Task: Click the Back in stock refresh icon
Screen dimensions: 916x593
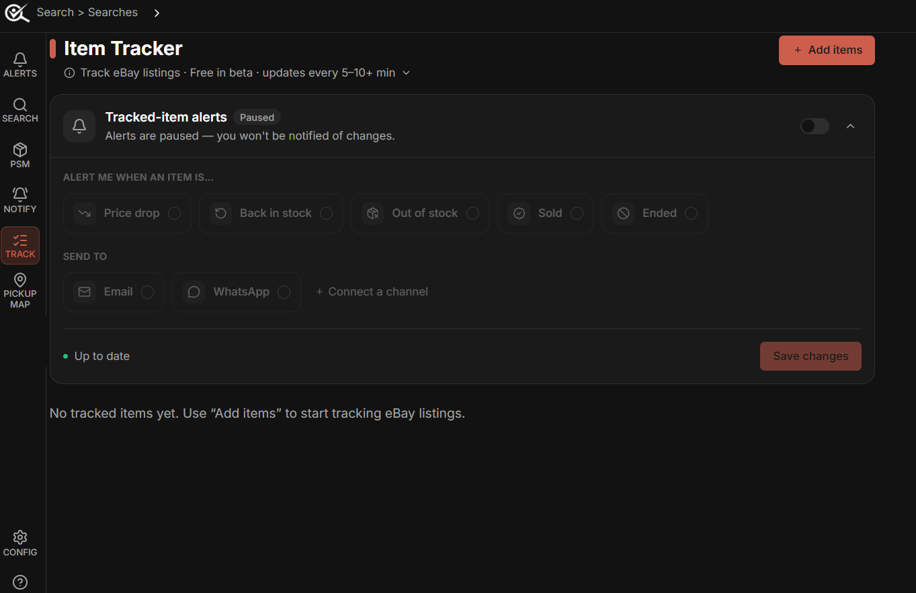Action: click(x=220, y=214)
